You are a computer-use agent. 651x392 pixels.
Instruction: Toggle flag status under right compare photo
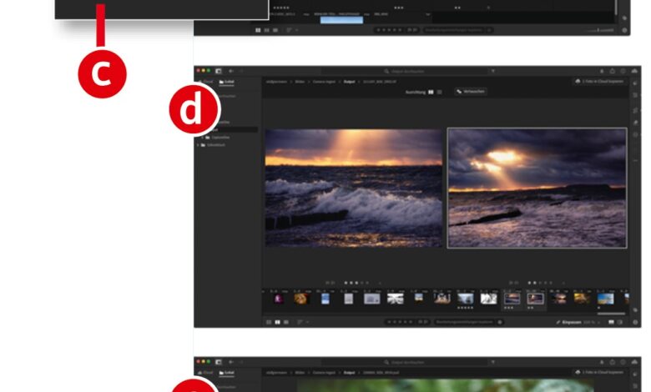(514, 283)
